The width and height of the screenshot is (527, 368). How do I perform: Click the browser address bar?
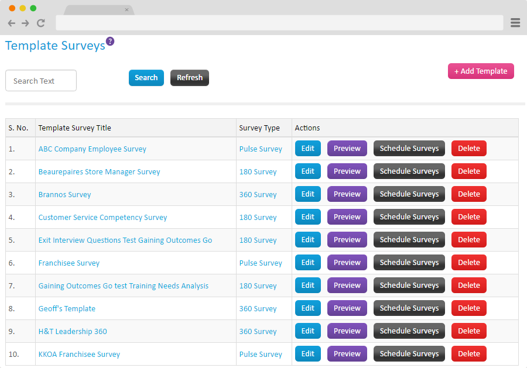(279, 23)
